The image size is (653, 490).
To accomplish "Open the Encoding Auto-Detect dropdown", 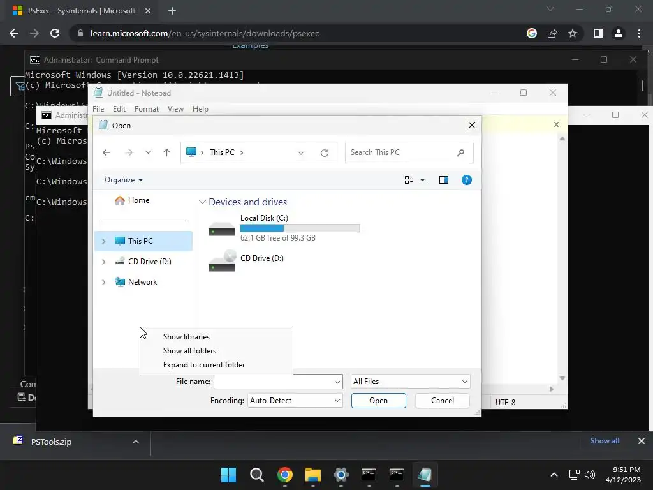I will click(x=295, y=401).
